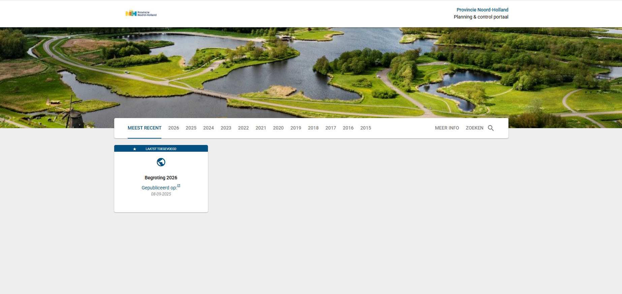Screen dimensions: 622x294
Task: Click the search magnifier icon
Action: click(x=491, y=128)
